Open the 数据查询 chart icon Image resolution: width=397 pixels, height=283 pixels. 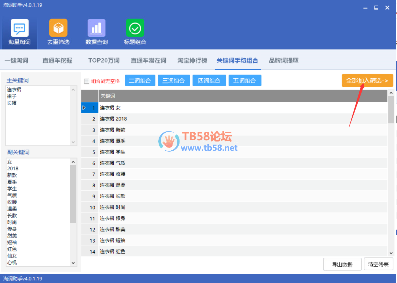pos(97,28)
